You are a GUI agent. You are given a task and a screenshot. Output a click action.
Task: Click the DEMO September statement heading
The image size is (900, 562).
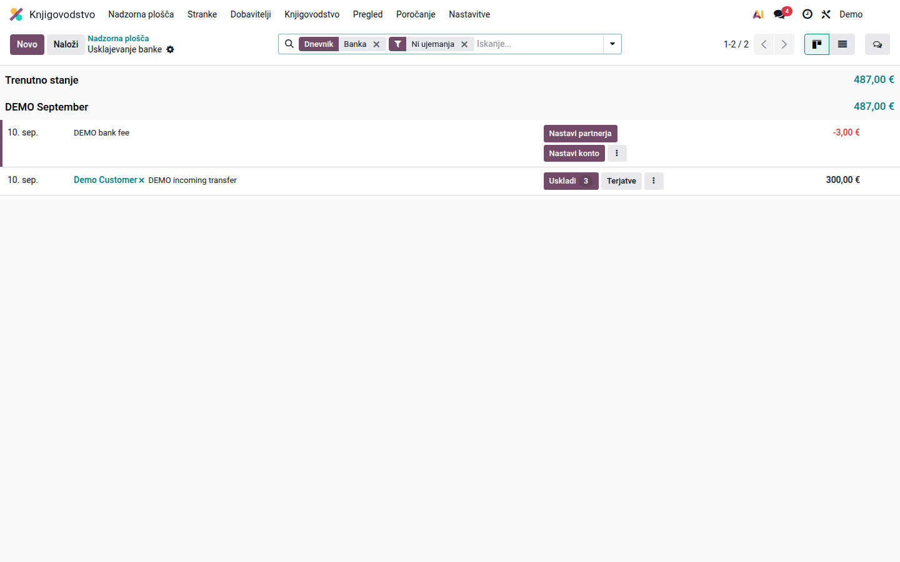click(46, 107)
